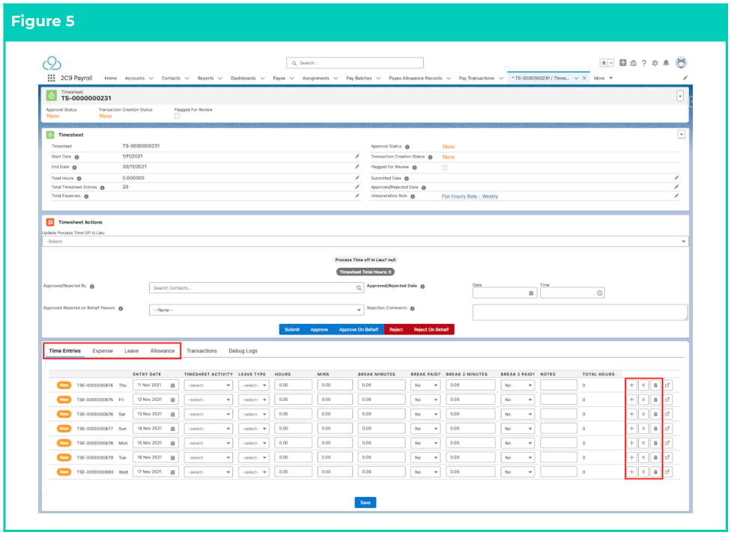Add a row after entry TSE-0000000876

pos(631,414)
